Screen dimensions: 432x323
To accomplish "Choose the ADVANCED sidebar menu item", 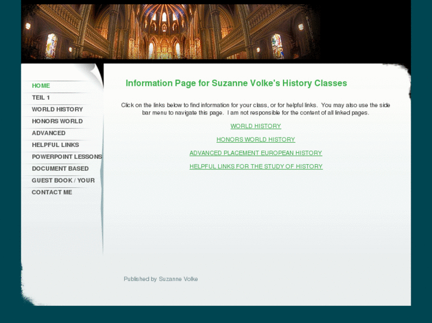I will pyautogui.click(x=49, y=133).
